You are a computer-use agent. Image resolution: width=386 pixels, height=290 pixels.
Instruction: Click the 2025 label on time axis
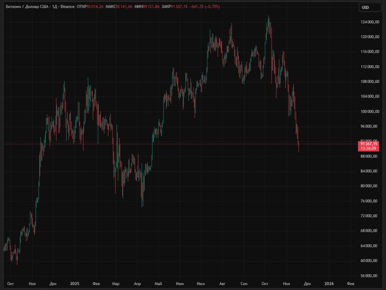74,283
